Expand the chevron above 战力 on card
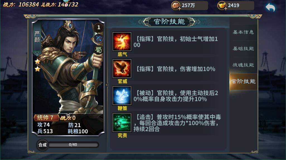The image size is (286, 160). click(x=68, y=115)
